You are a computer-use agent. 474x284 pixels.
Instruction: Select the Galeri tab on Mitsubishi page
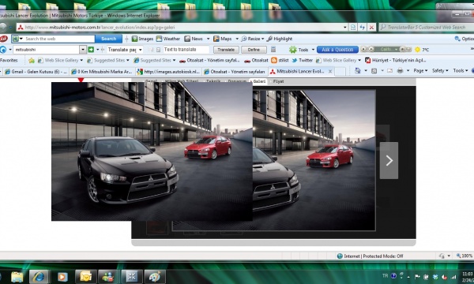click(x=259, y=81)
